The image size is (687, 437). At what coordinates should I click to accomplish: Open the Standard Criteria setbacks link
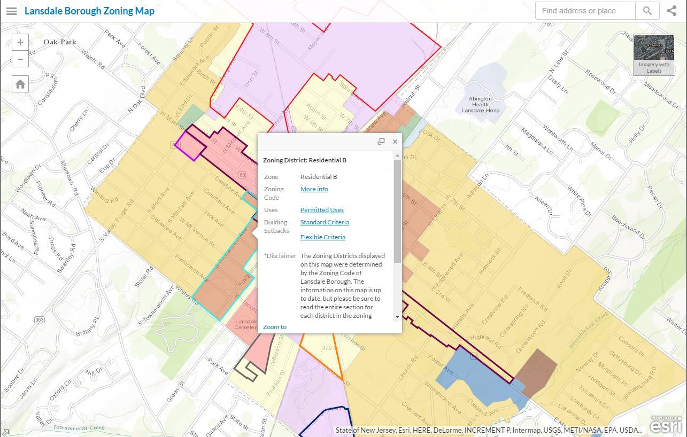[x=325, y=222]
